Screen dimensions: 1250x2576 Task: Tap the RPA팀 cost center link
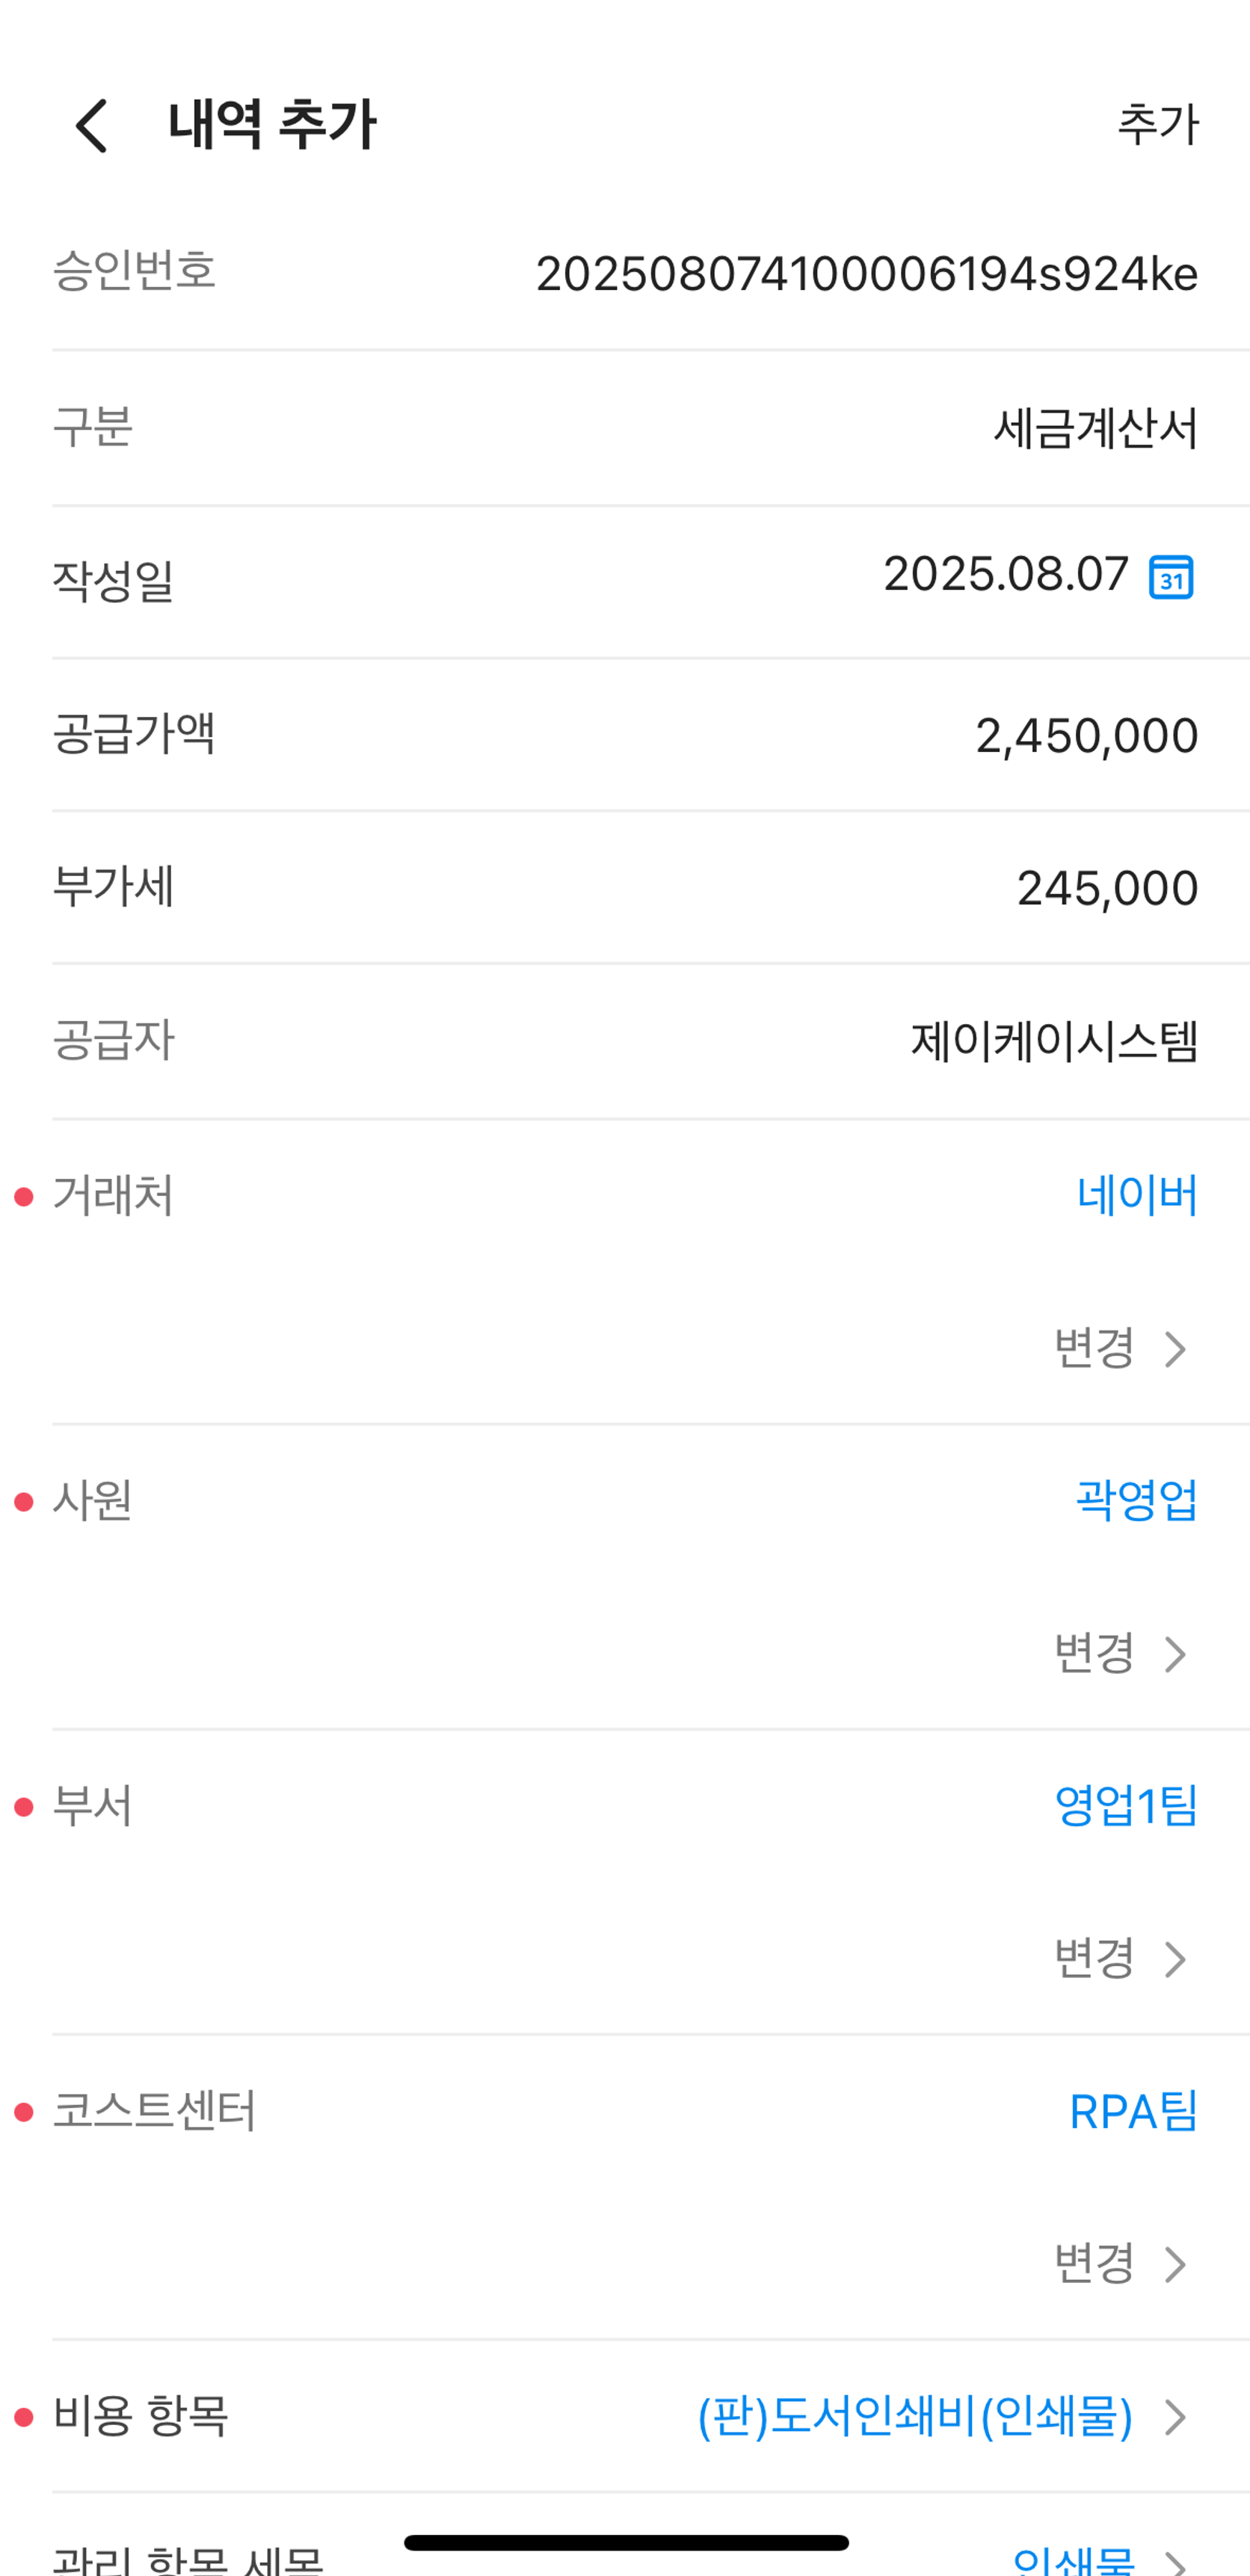[1132, 2111]
